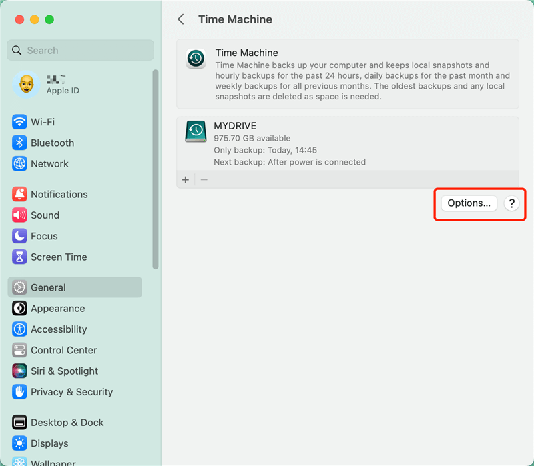
Task: Open Appearance in the sidebar
Action: pyautogui.click(x=57, y=309)
